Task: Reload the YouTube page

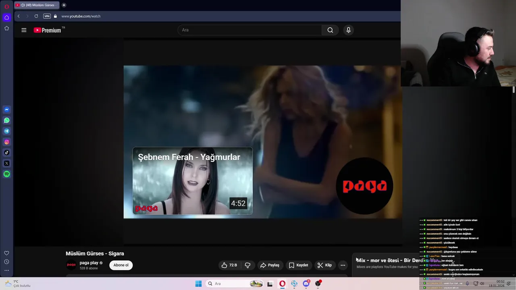Action: [x=36, y=16]
